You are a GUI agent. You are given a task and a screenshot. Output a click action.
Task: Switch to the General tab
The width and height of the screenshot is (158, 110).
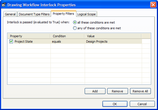point(10,14)
